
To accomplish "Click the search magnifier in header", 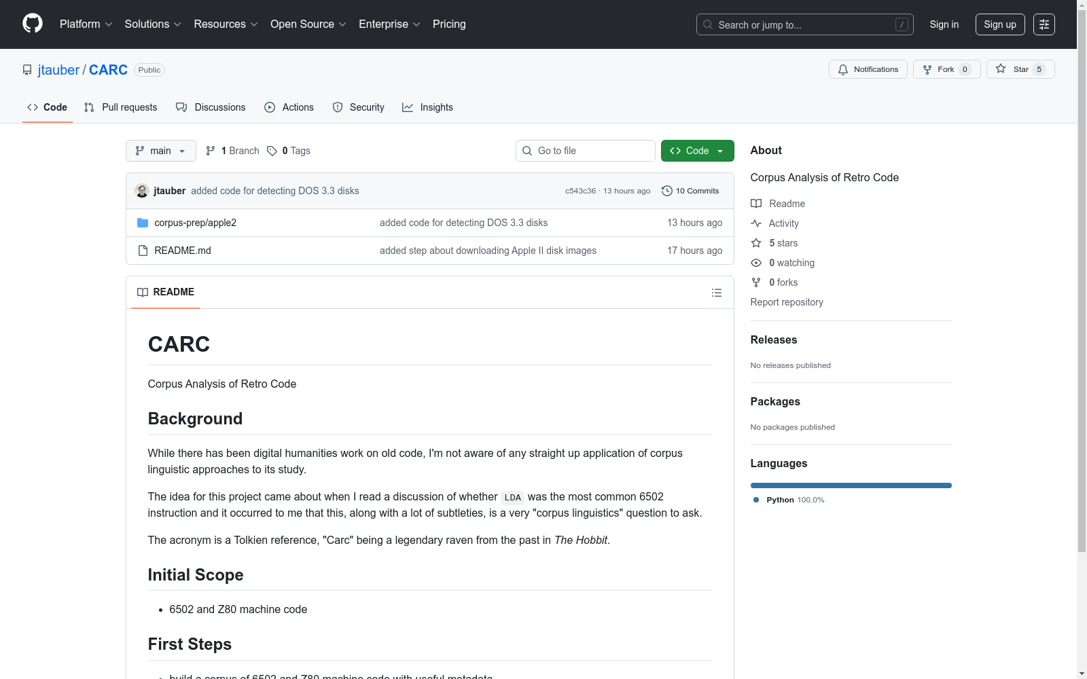I will (708, 24).
